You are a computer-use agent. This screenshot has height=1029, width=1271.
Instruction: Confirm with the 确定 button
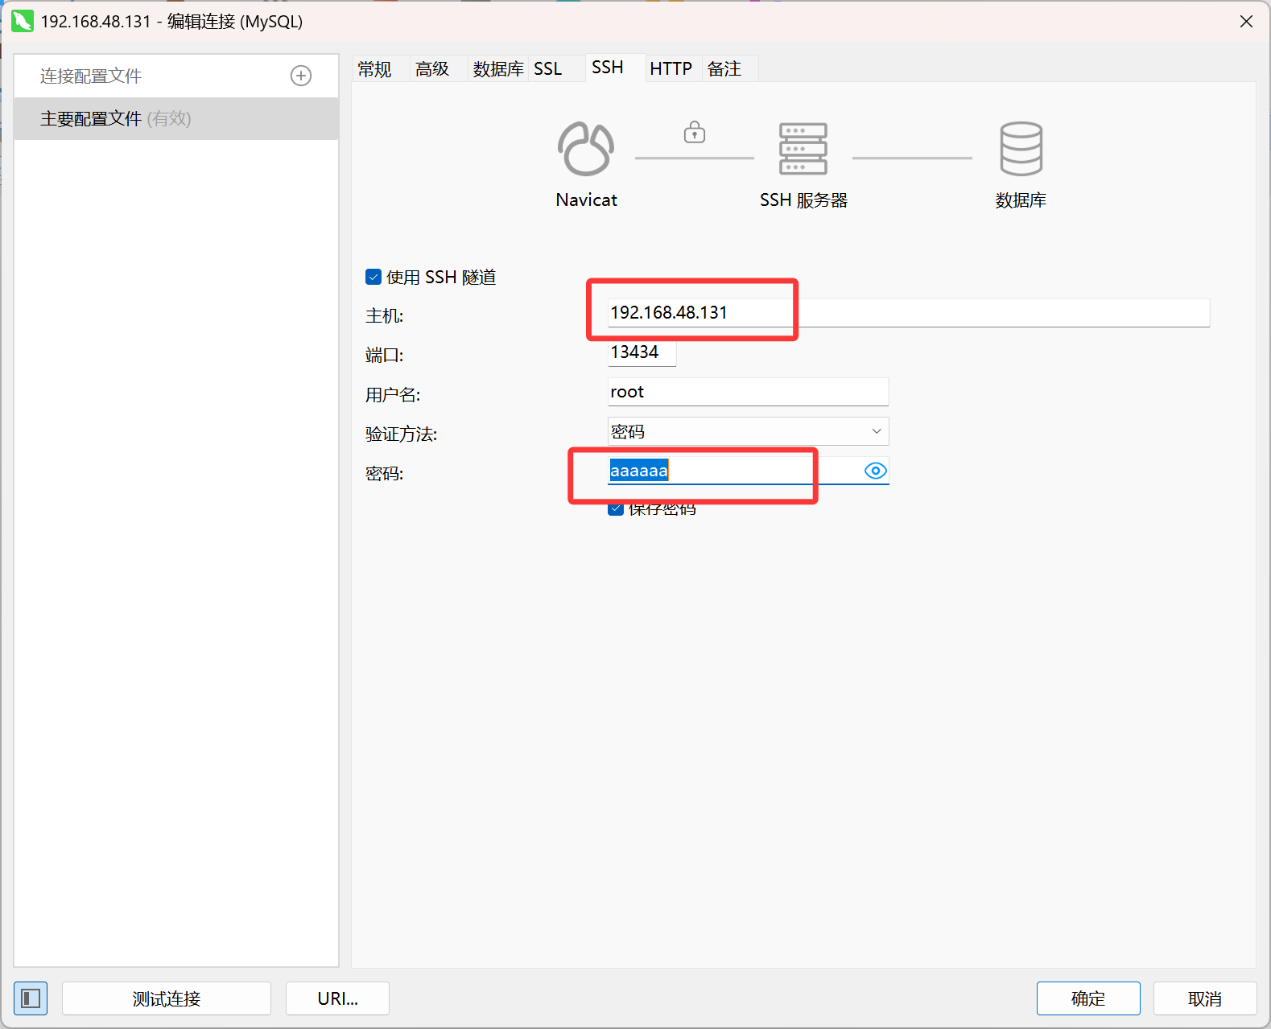coord(1088,998)
